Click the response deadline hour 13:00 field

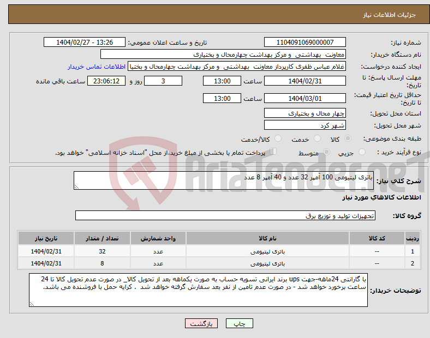222,81
